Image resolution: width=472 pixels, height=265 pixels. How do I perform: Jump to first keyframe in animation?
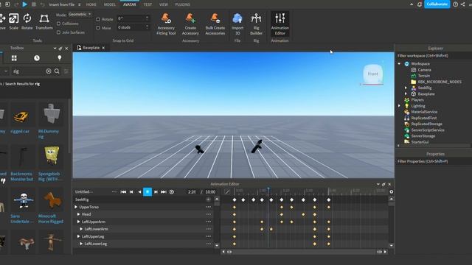pyautogui.click(x=123, y=191)
